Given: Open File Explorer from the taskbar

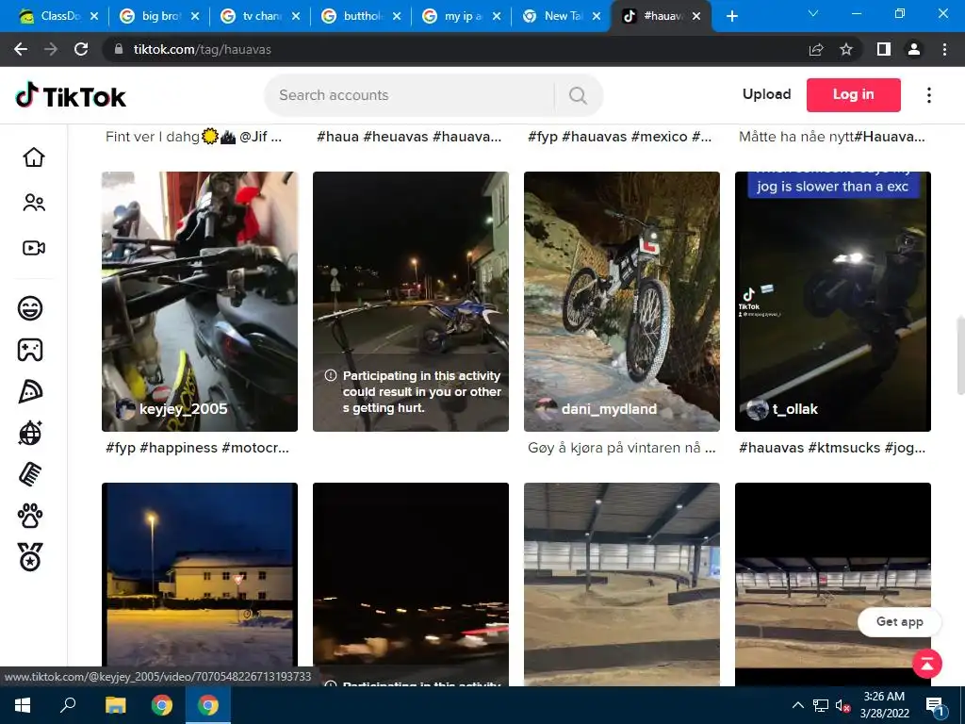Looking at the screenshot, I should click(x=115, y=705).
